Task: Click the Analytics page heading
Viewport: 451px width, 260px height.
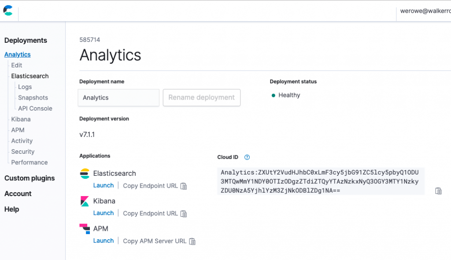Action: tap(111, 55)
